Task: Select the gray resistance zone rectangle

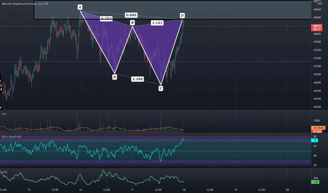Action: [x=172, y=10]
